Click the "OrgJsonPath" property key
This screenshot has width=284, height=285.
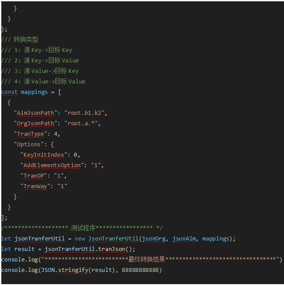(36, 124)
